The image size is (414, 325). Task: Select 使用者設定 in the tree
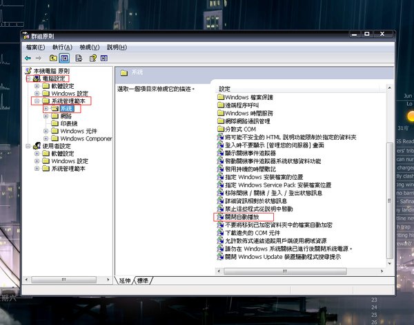(x=57, y=146)
